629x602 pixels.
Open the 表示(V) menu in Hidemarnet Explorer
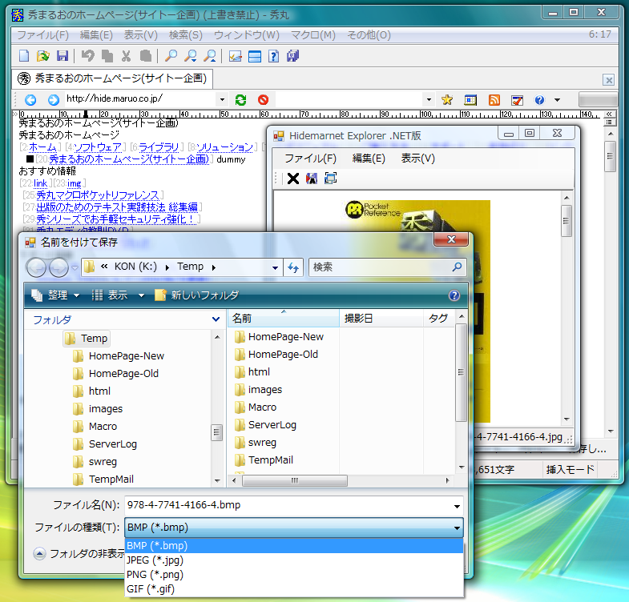point(418,159)
